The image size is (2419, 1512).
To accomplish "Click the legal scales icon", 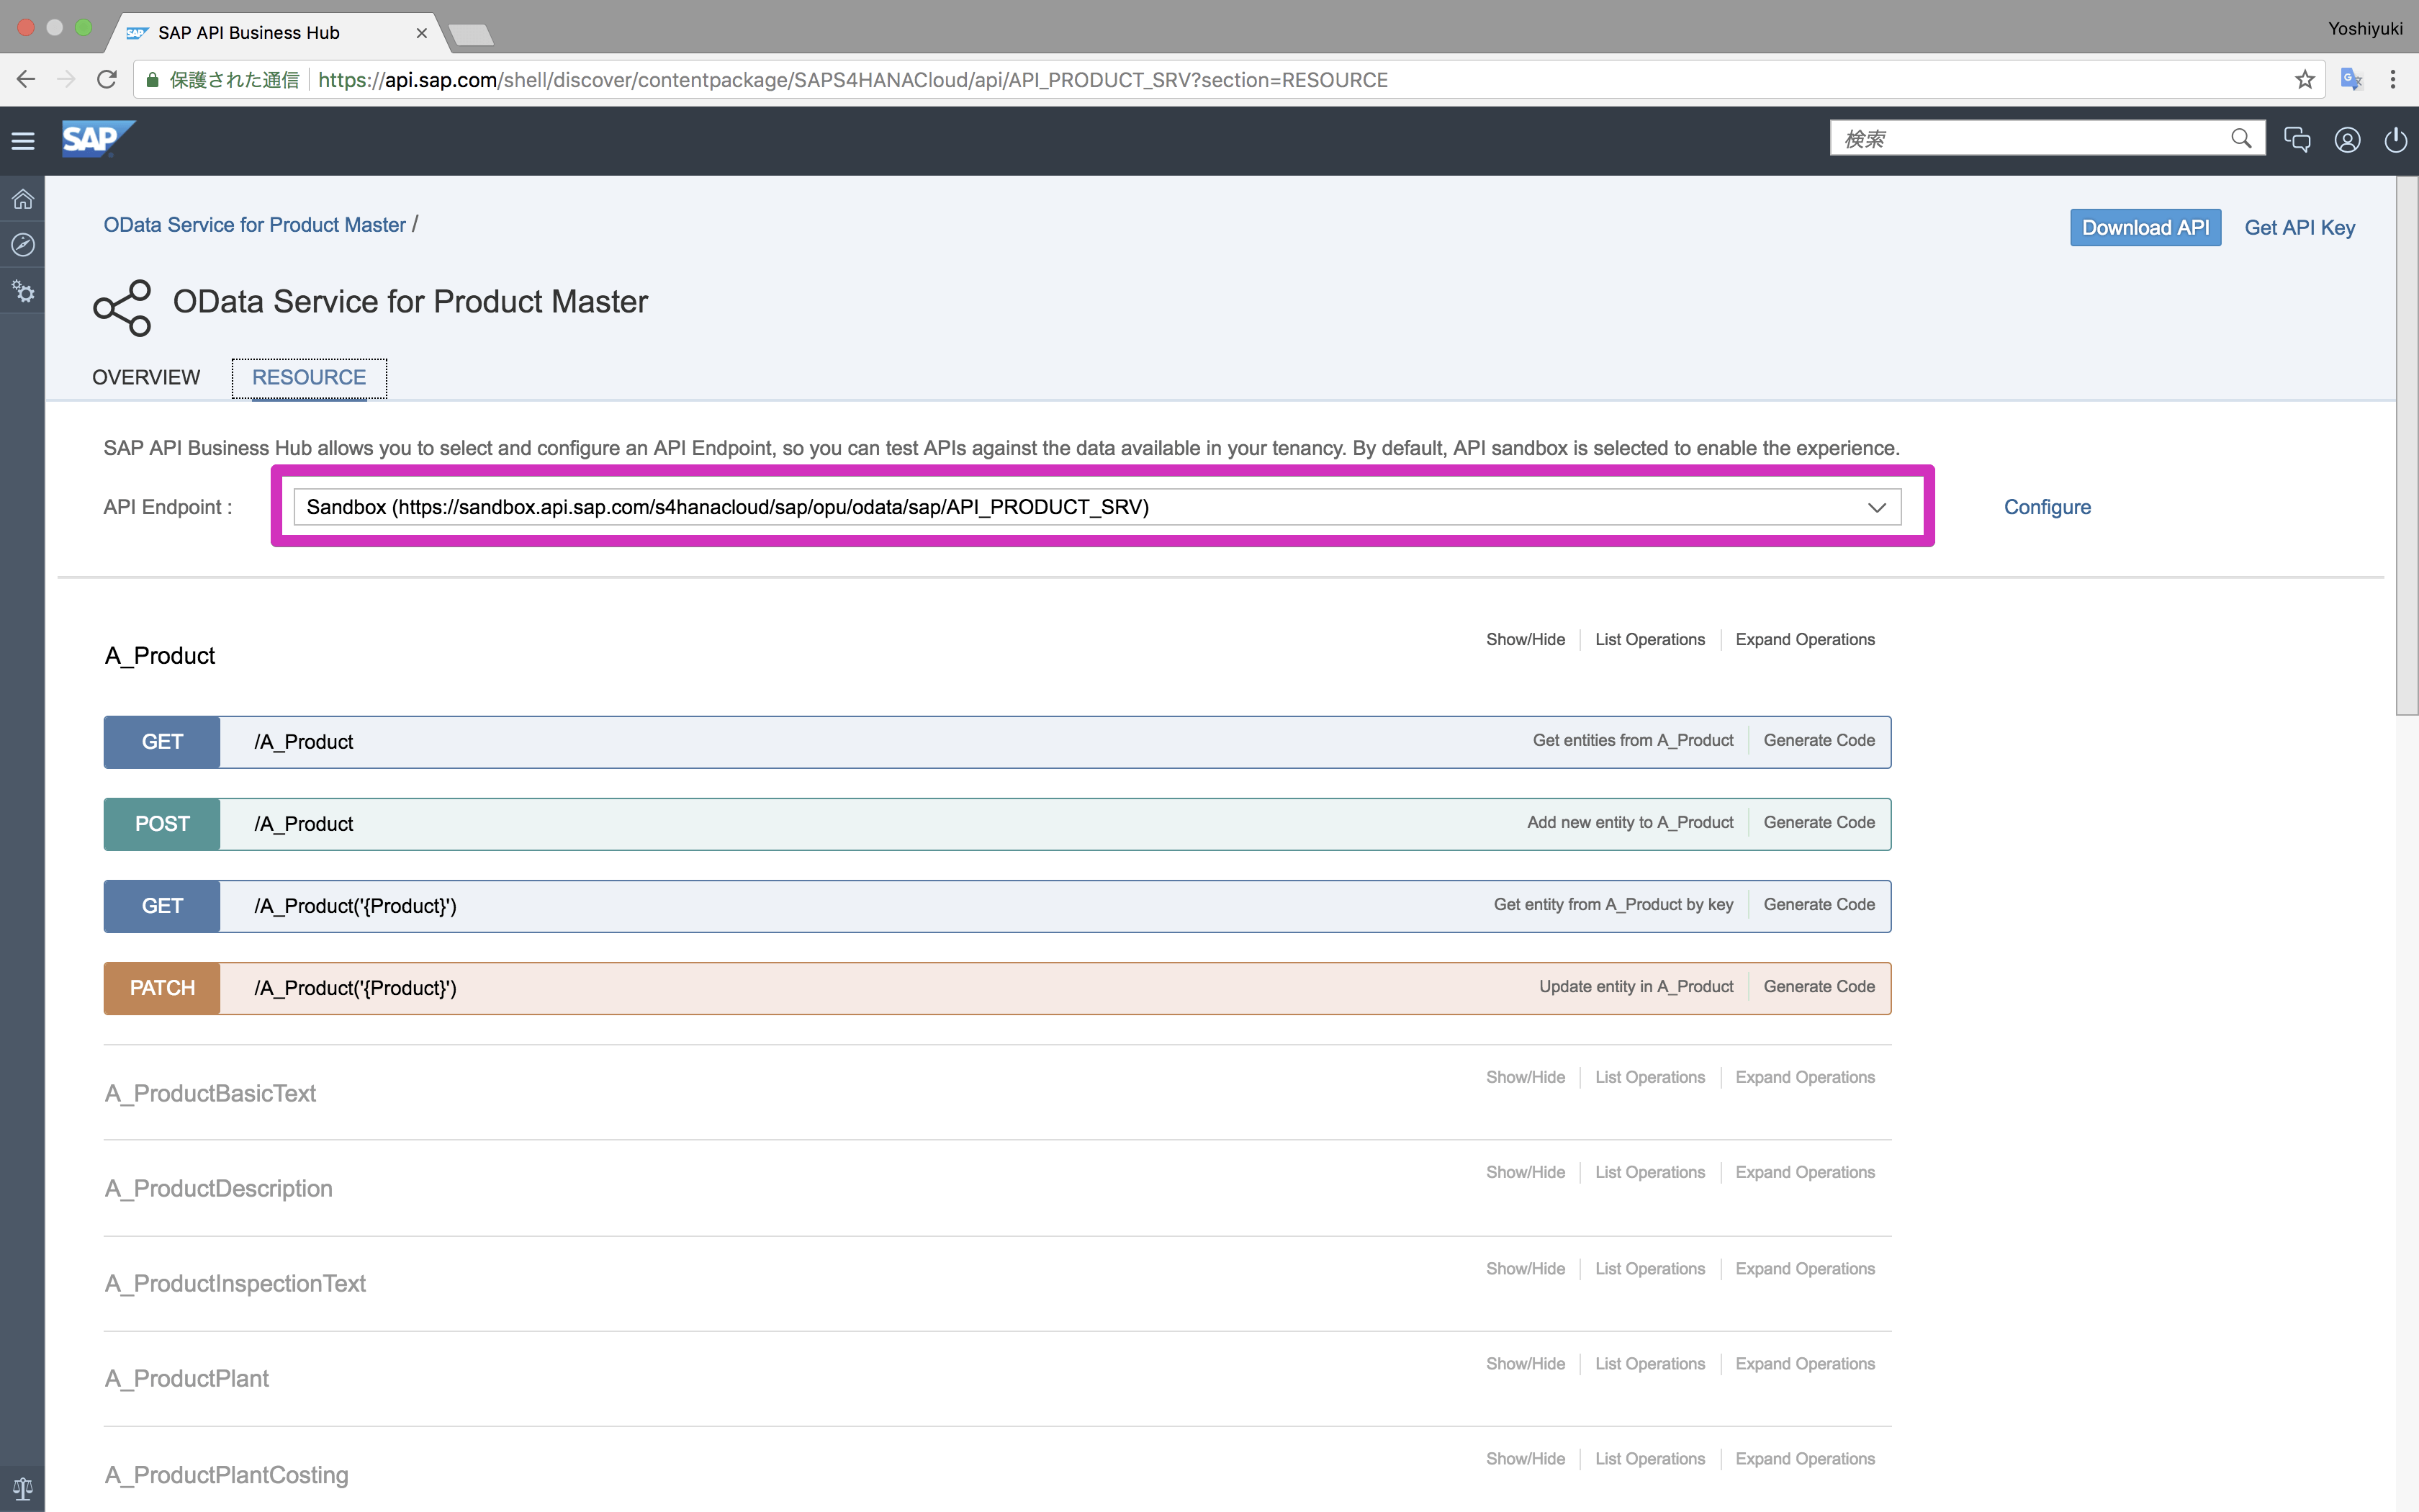I will pyautogui.click(x=23, y=1488).
